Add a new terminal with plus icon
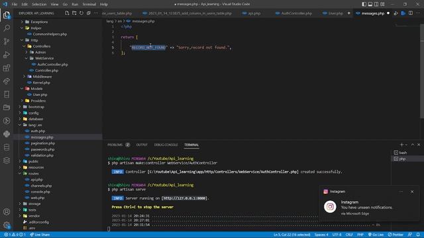This screenshot has width=424, height=238. [401, 145]
